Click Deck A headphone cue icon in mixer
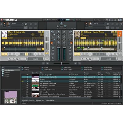This screenshot has height=123, width=123. [x=53, y=54]
